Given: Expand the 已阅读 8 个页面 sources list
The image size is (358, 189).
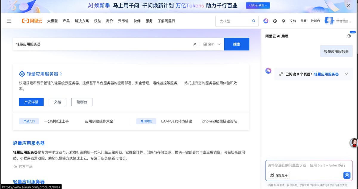Looking at the screenshot, I should (x=346, y=74).
